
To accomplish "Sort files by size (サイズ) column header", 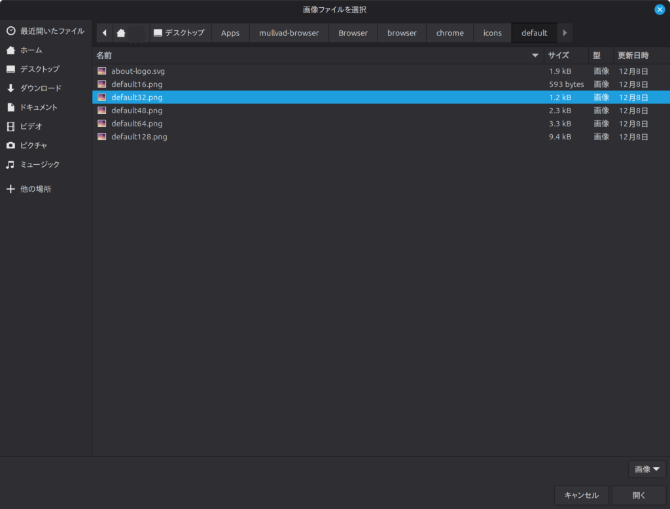I will click(558, 56).
